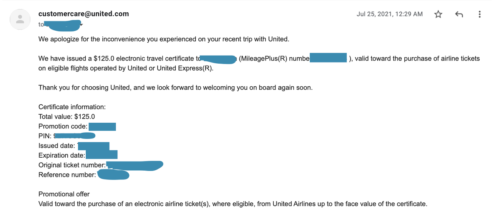Click the "Expiration date:" label
This screenshot has width=492, height=219.
(x=62, y=155)
